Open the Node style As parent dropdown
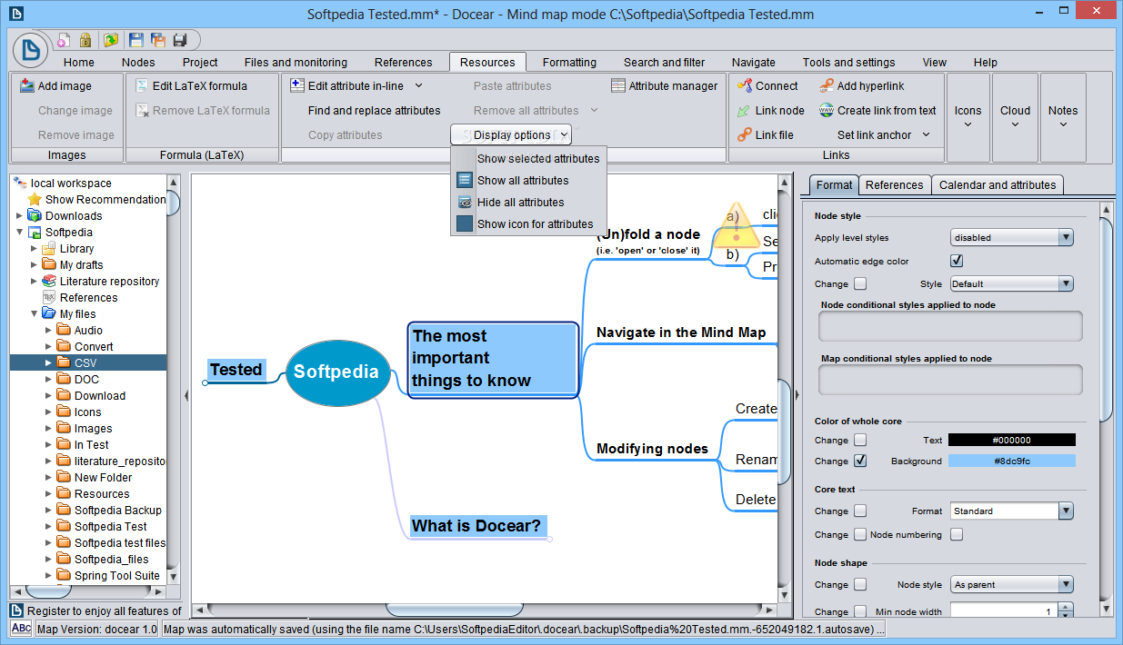 [x=1012, y=584]
